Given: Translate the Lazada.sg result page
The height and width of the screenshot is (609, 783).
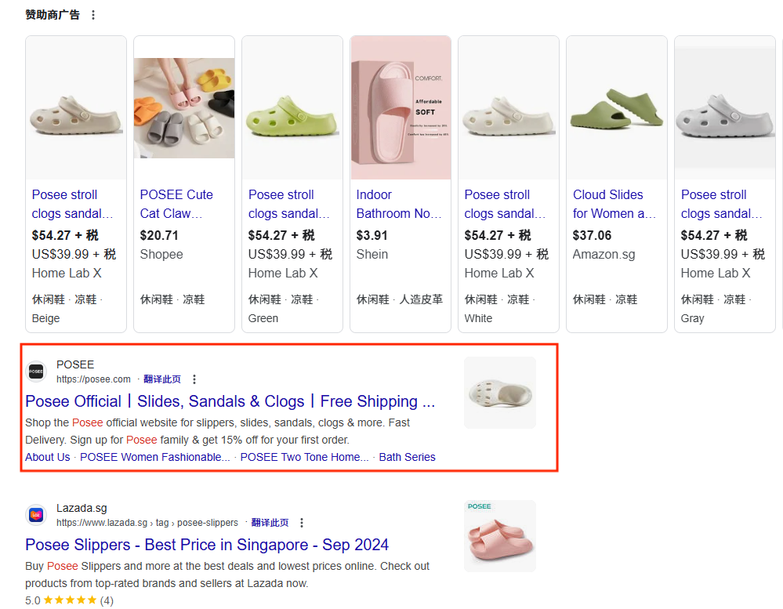Looking at the screenshot, I should [270, 523].
